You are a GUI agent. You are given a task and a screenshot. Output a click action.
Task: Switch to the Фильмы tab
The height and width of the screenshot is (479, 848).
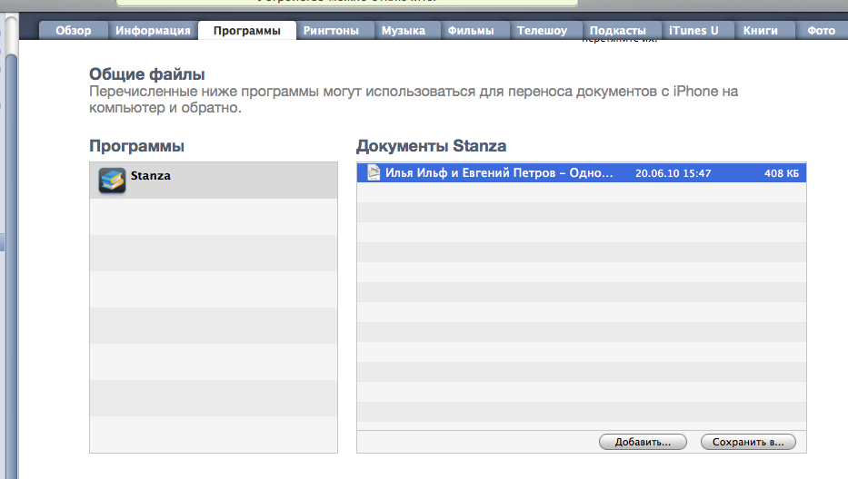[x=471, y=31]
